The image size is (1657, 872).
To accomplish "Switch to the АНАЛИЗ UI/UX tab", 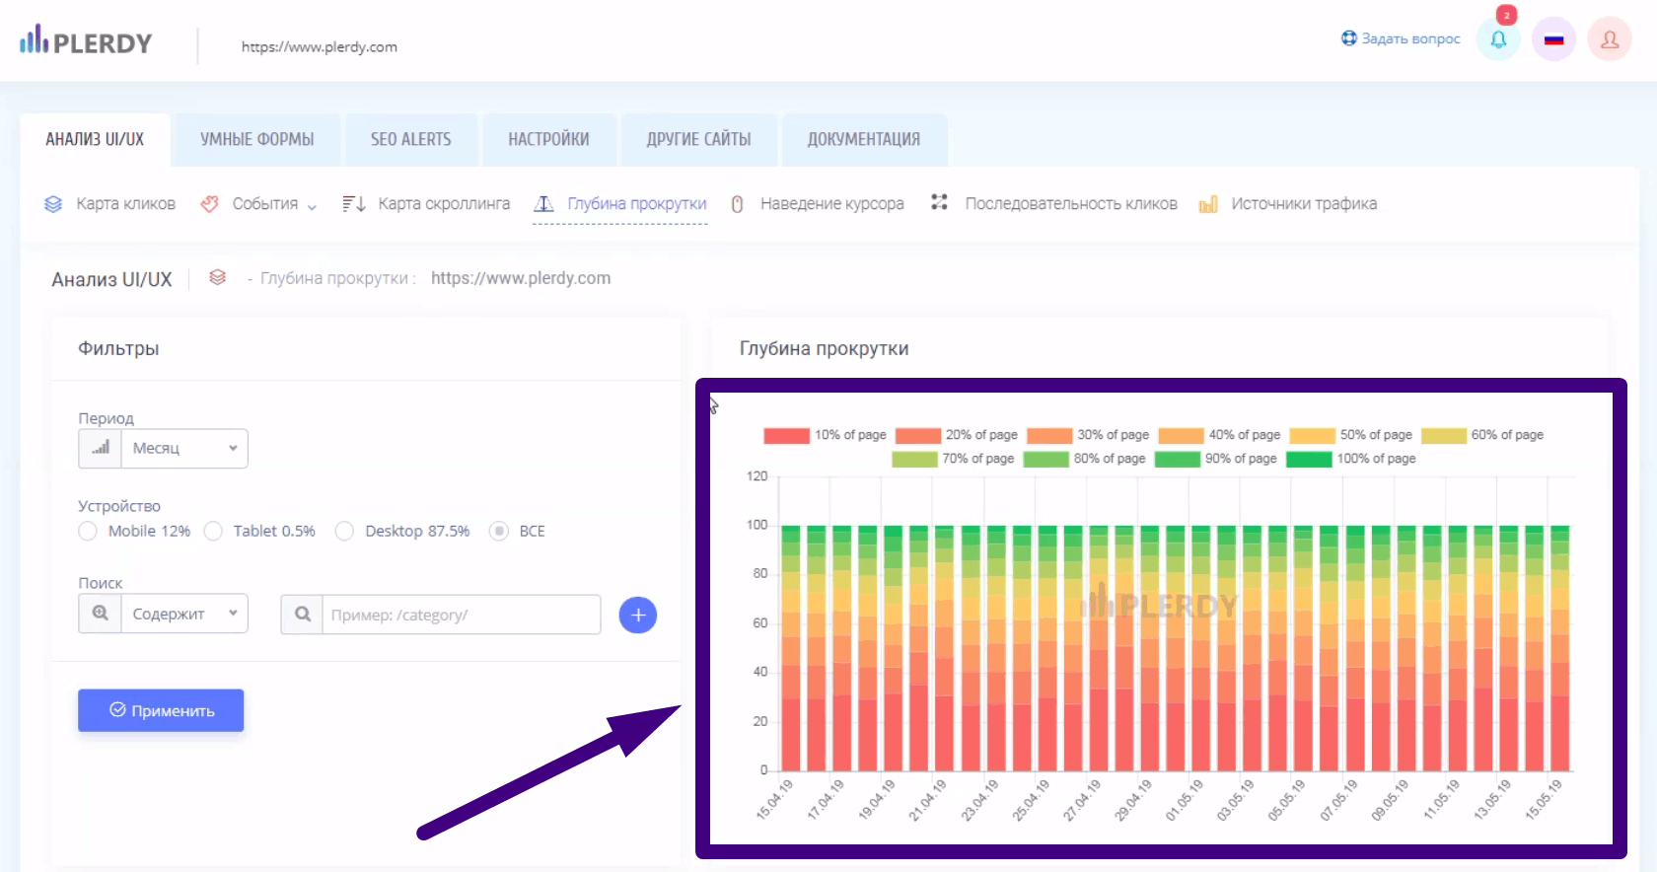I will click(95, 139).
